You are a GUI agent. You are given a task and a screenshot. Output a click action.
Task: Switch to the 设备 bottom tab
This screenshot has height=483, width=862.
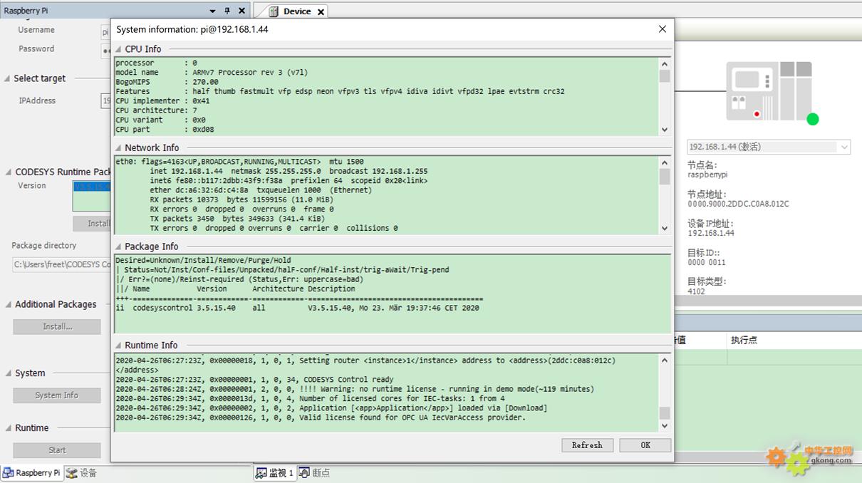pyautogui.click(x=81, y=472)
